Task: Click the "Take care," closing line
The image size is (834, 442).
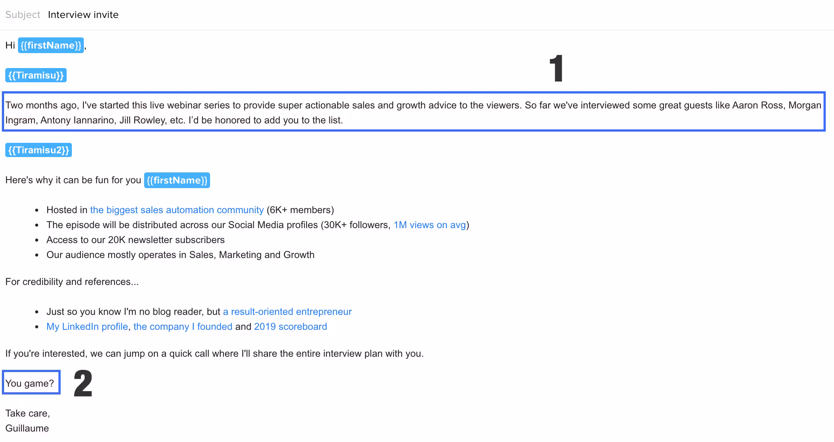Action: click(27, 413)
